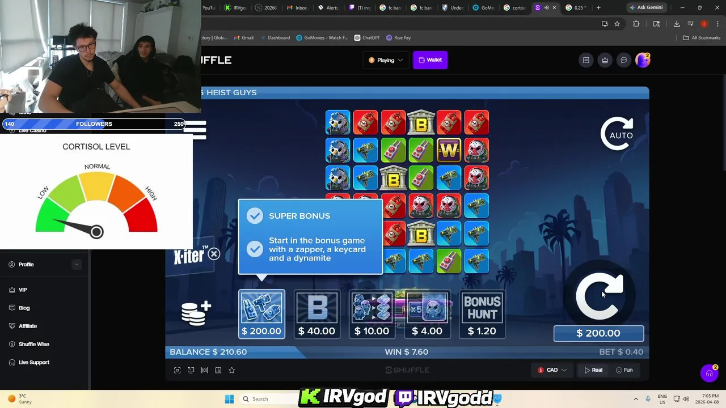Open a new browser tab
Image resolution: width=726 pixels, height=408 pixels.
coord(598,7)
